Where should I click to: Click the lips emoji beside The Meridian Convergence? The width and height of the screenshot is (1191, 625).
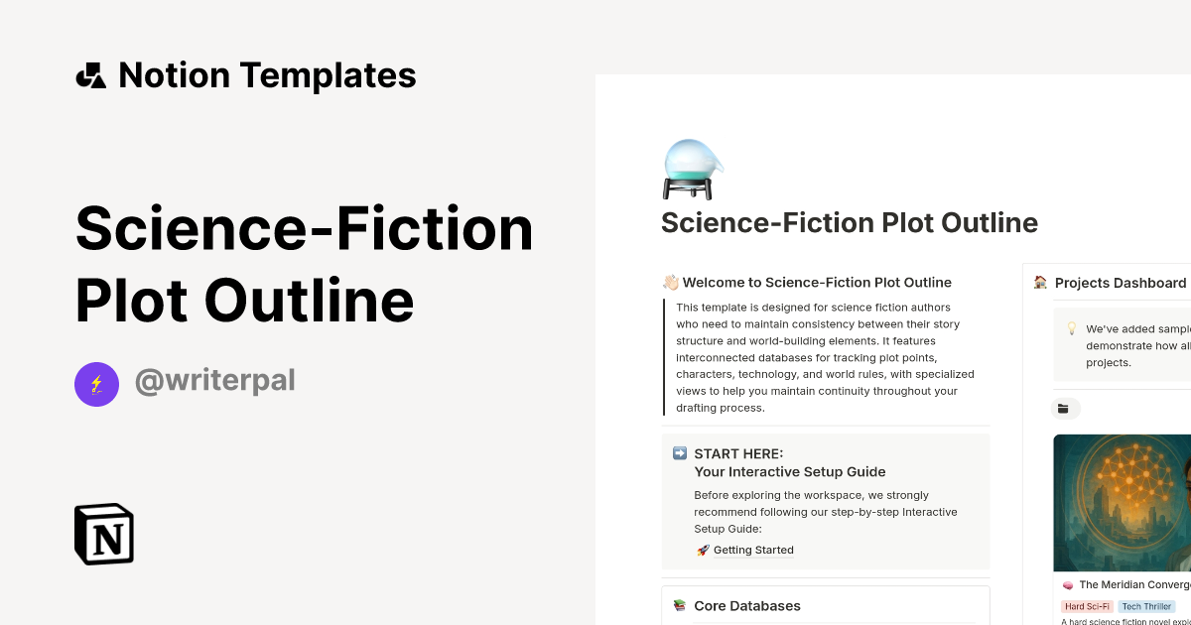[1068, 584]
